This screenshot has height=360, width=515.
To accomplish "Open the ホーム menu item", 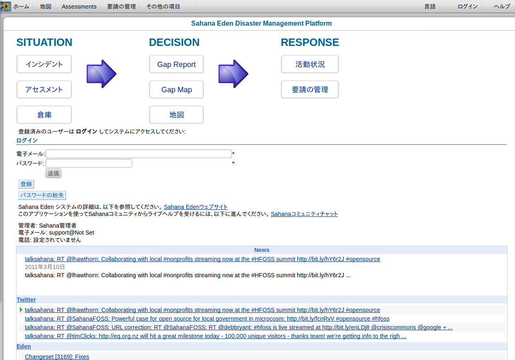I will tap(21, 7).
